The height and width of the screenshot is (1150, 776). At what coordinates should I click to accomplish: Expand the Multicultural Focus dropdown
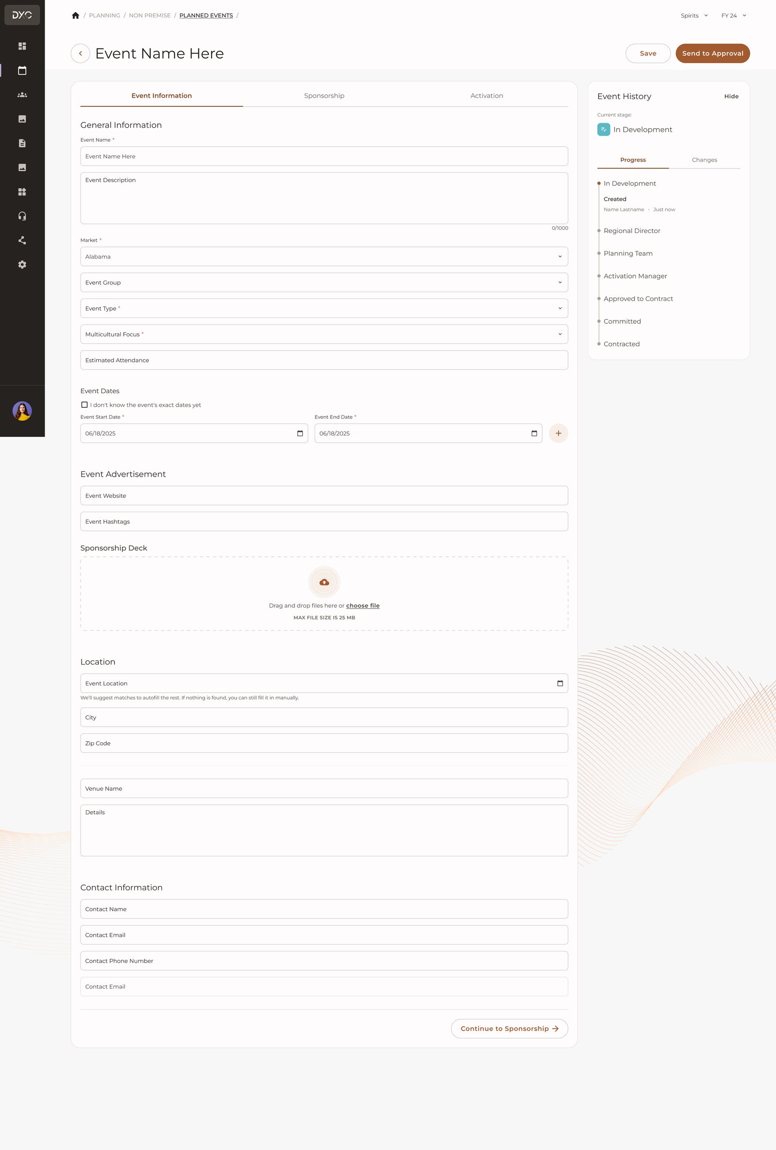click(324, 334)
